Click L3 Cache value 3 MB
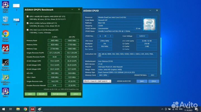This screenshot has height=112, width=201. click(x=147, y=47)
